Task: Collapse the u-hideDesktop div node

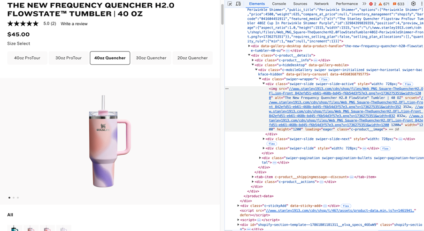Action: click(x=253, y=65)
